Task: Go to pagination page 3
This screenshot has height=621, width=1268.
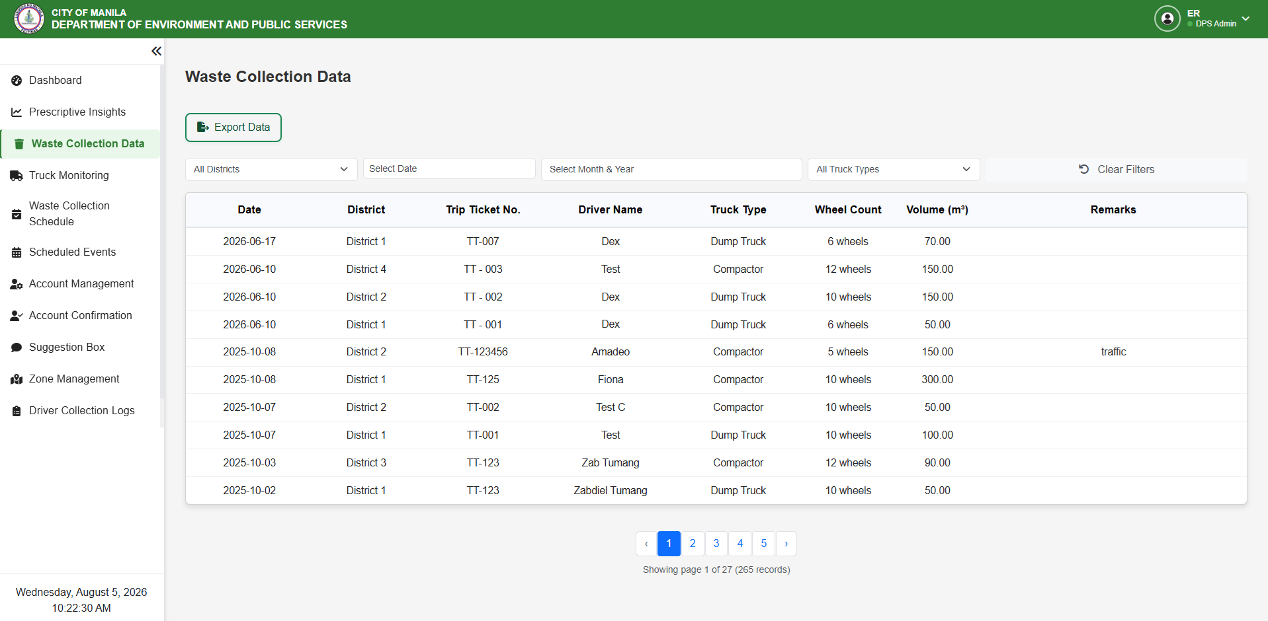Action: pos(716,544)
